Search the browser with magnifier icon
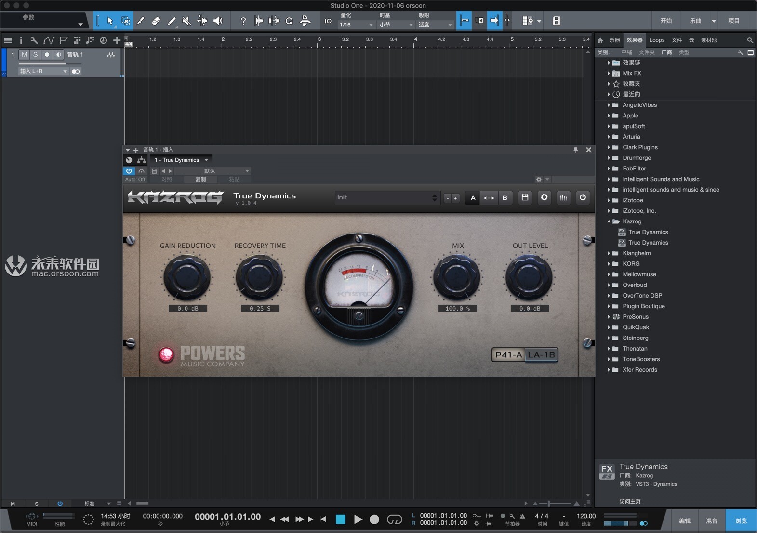The width and height of the screenshot is (757, 533). 750,40
